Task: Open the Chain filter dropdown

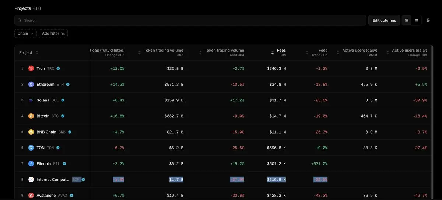Action: [x=25, y=34]
